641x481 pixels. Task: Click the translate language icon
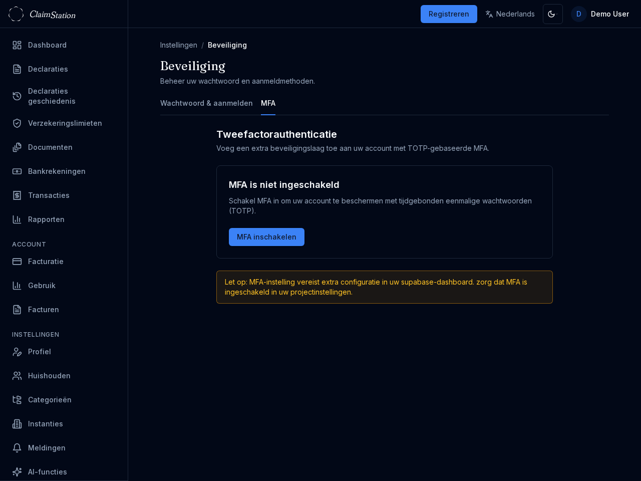pyautogui.click(x=489, y=14)
